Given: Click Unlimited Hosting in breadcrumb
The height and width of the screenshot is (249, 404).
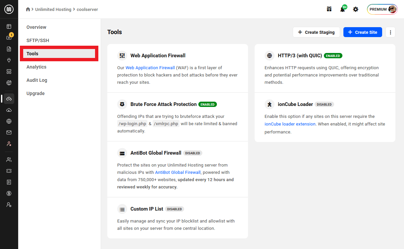Looking at the screenshot, I should tap(53, 9).
